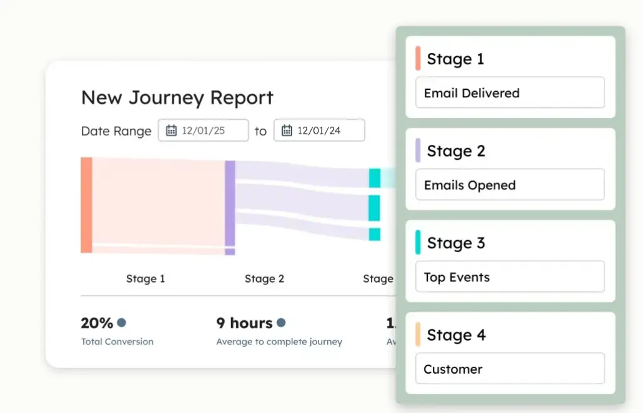Click the Date Range label
The width and height of the screenshot is (642, 413).
(116, 131)
